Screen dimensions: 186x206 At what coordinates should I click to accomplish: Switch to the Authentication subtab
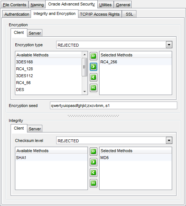pos(17,14)
